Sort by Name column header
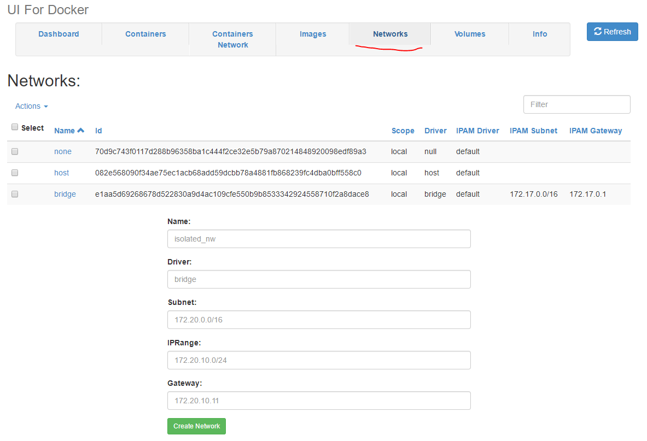The image size is (647, 441). (65, 131)
